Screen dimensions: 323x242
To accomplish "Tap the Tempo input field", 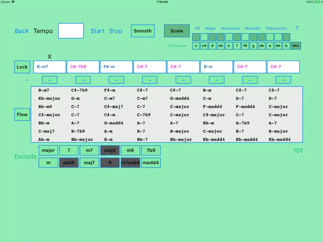I will 71,31.
